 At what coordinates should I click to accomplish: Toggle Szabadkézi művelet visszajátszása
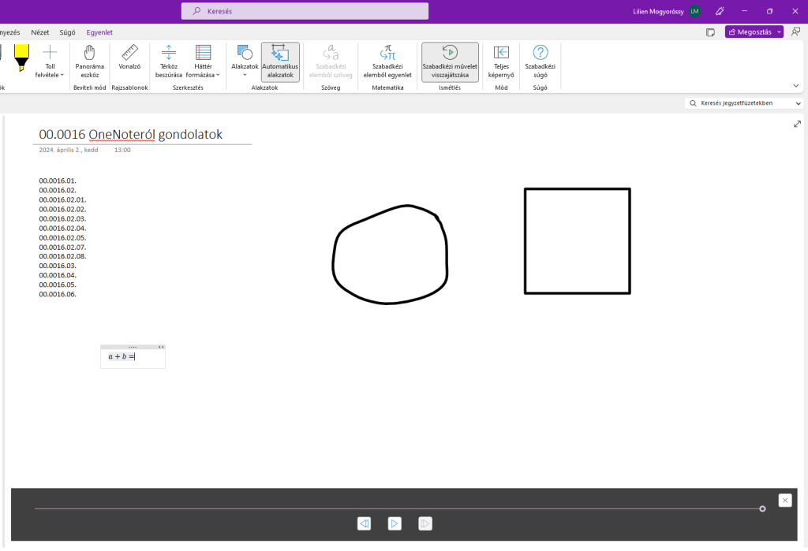click(450, 61)
